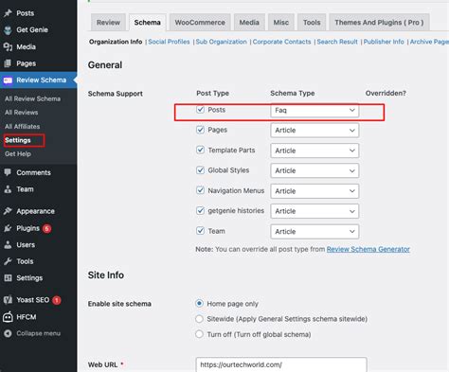
Task: Click the Yoast SEO icon
Action: tap(8, 300)
